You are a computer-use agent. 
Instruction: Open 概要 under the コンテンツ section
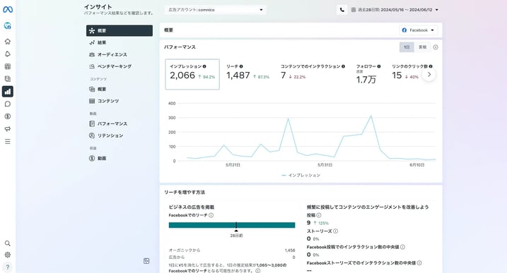pos(120,89)
